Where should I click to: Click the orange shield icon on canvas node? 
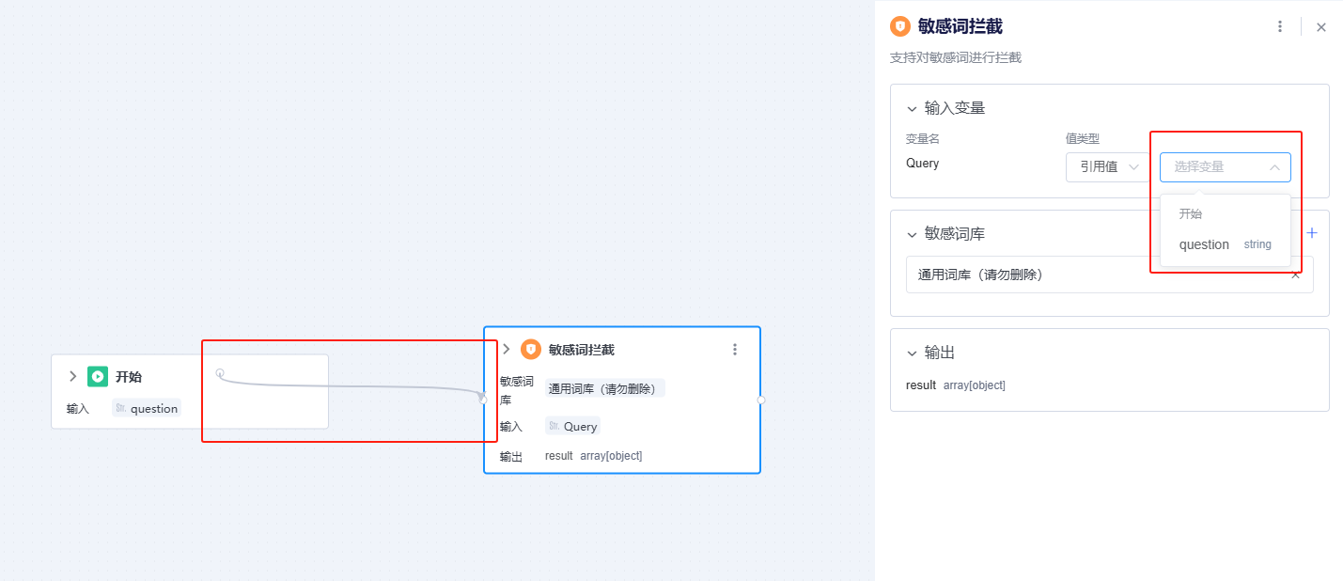pyautogui.click(x=531, y=349)
